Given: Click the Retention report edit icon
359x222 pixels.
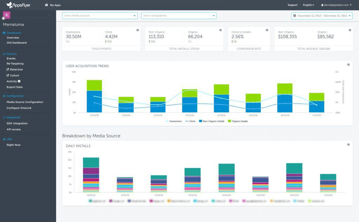Looking at the screenshot, I should tap(8, 69).
